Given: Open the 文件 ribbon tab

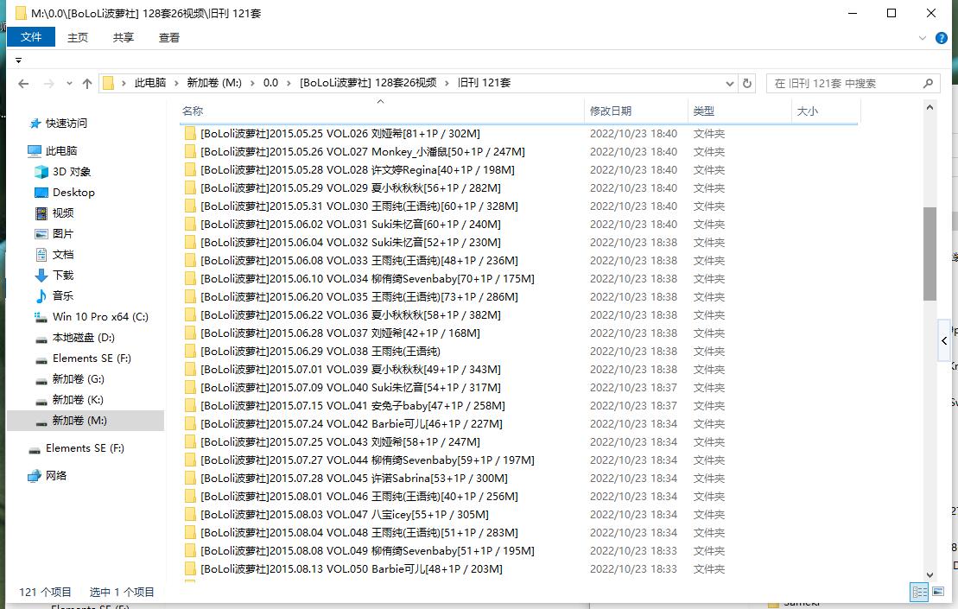Looking at the screenshot, I should tap(31, 37).
